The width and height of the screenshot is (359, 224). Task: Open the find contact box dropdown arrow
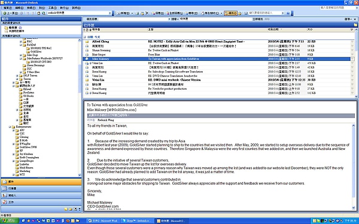[x=283, y=13]
